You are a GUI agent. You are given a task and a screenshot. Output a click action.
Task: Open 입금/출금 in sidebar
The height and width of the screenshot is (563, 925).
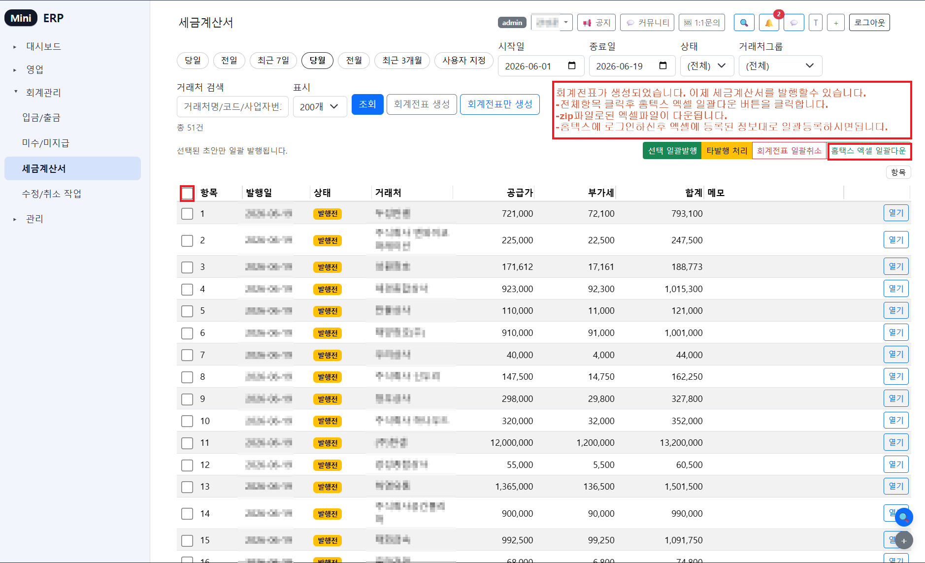(x=41, y=117)
